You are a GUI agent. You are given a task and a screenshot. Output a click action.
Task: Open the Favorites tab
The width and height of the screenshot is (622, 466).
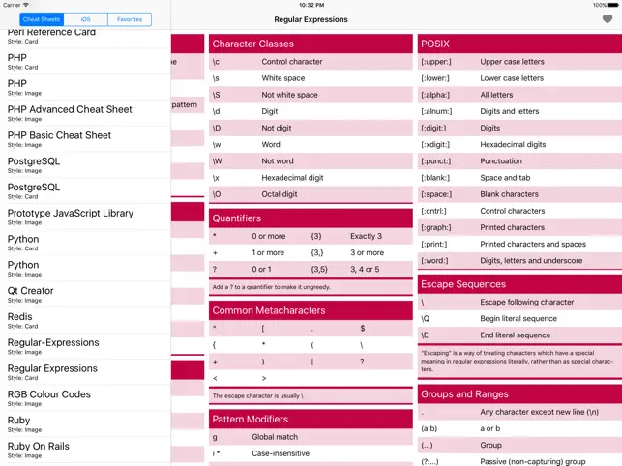(x=130, y=19)
